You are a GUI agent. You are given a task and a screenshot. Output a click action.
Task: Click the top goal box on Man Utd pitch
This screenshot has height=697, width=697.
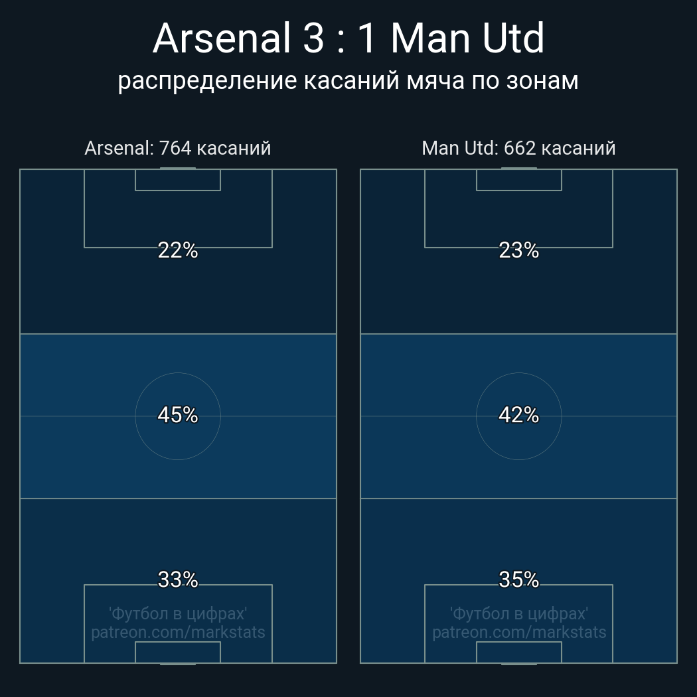[518, 180]
